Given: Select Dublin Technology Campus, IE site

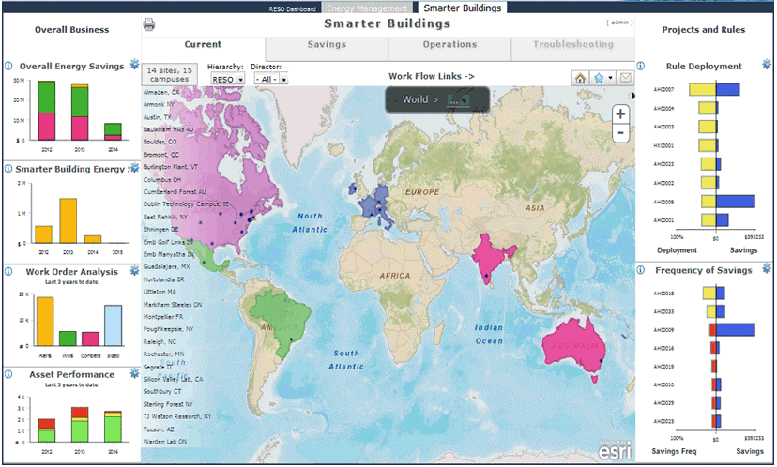Looking at the screenshot, I should click(x=186, y=204).
